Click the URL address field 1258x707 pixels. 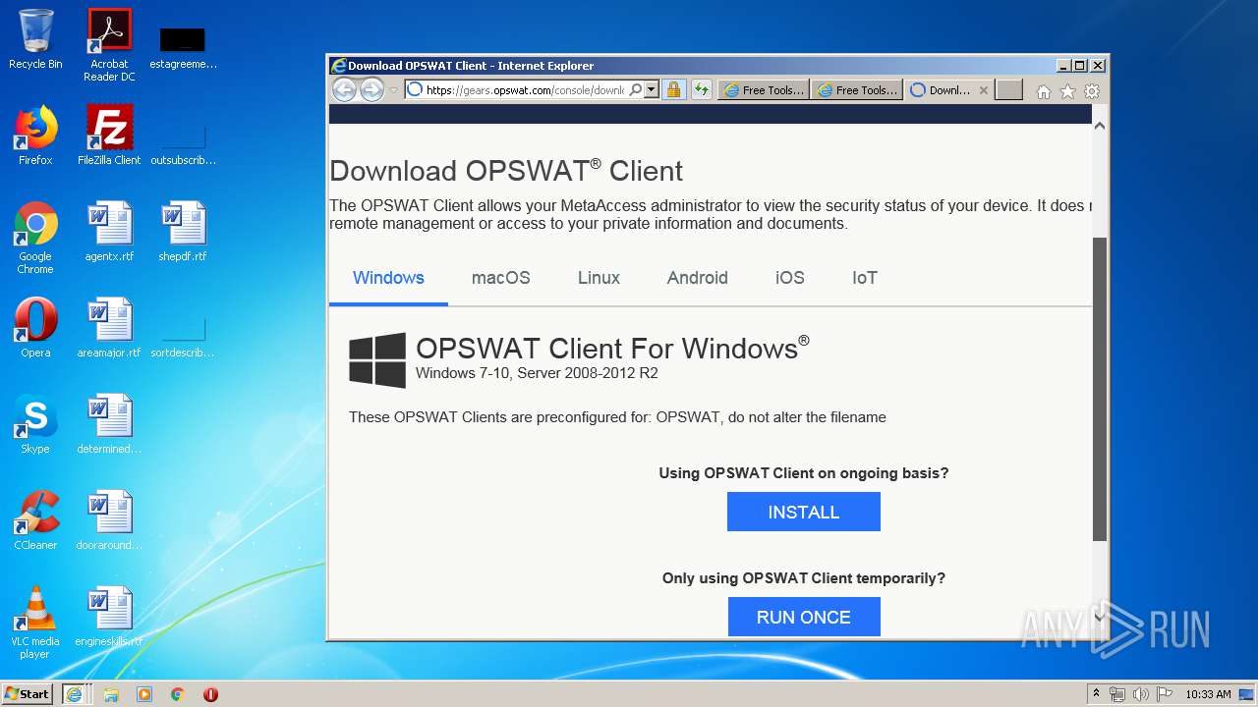525,90
